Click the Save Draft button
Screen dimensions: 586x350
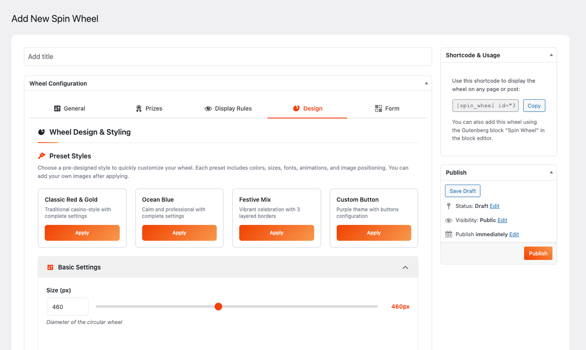tap(462, 191)
